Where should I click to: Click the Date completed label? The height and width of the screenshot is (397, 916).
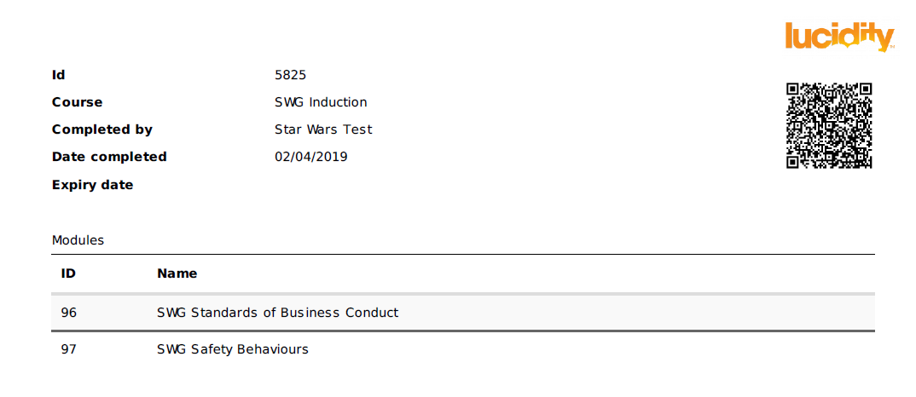tap(109, 157)
